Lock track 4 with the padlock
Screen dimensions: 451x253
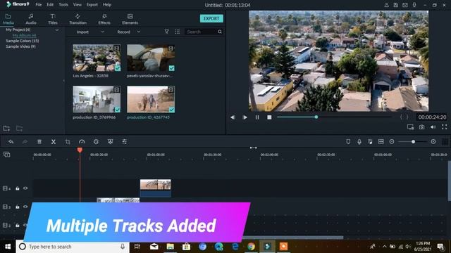pyautogui.click(x=17, y=188)
